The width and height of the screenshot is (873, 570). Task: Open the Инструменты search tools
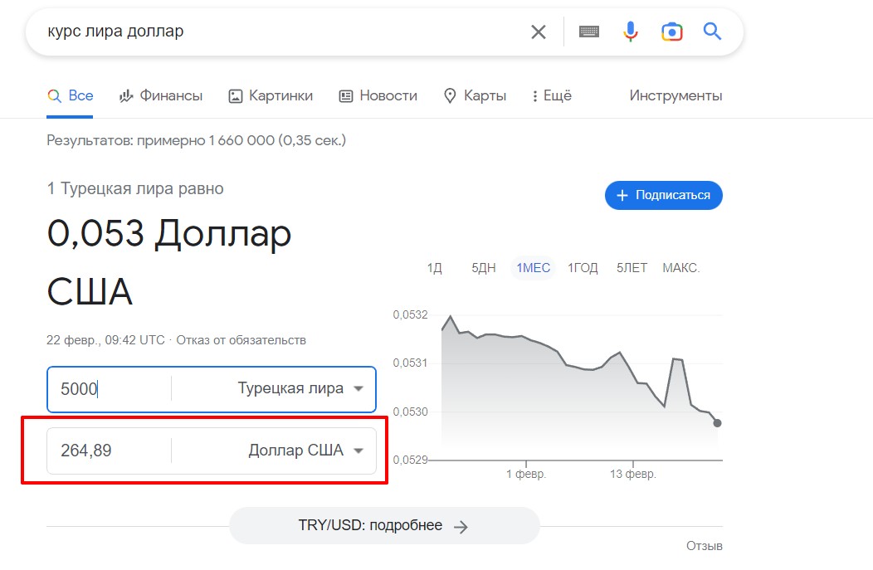click(675, 95)
